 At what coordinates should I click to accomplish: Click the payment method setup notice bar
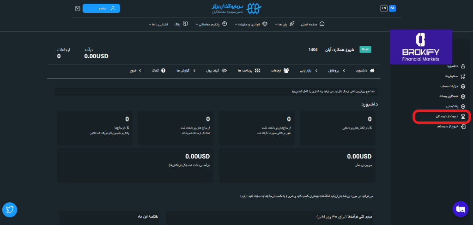click(x=216, y=91)
